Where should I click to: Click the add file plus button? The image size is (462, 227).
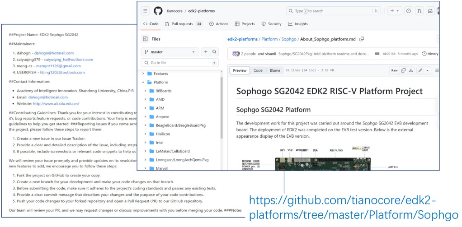point(206,52)
